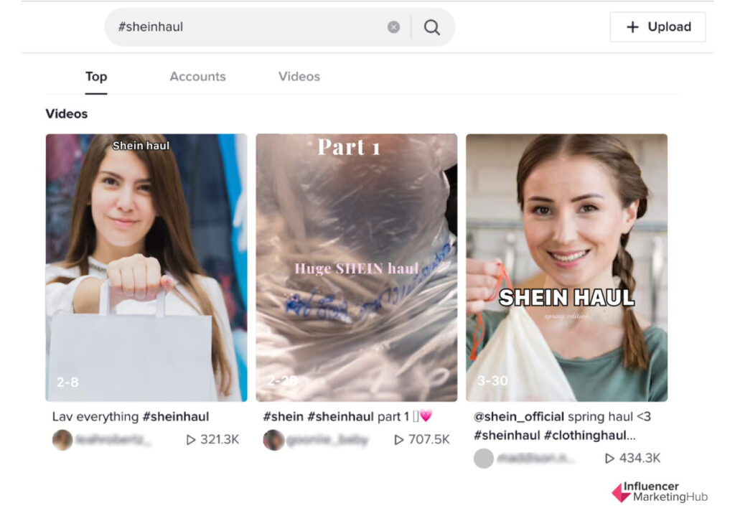Click play icon beside 707.5K views
This screenshot has height=521, width=735.
398,439
